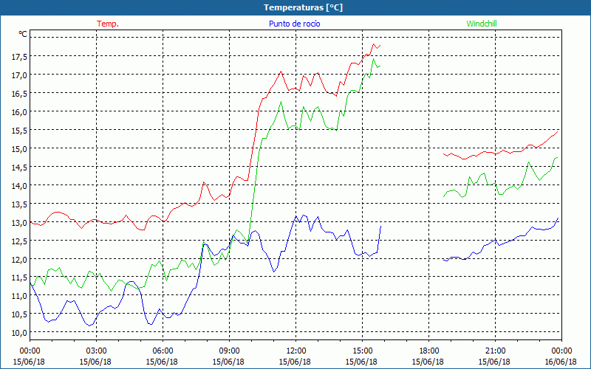Click the 15,0 y-axis value
Viewport: 591px width, 369px height.
19,148
